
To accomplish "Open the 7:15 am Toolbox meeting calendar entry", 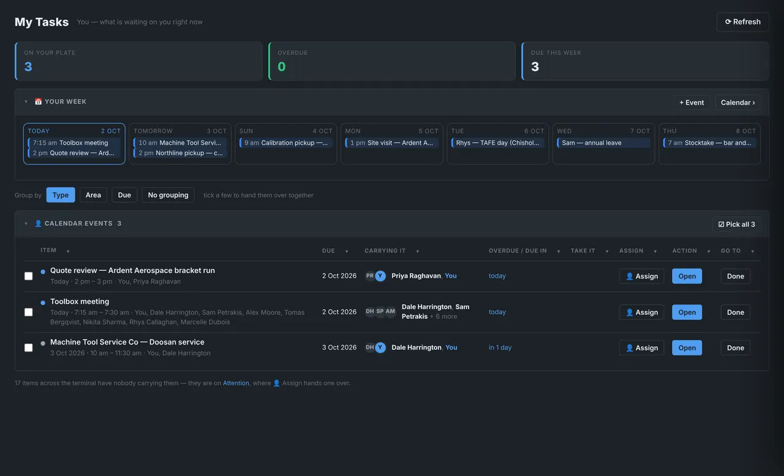I will (74, 143).
